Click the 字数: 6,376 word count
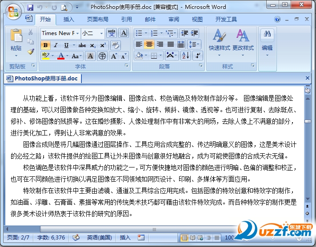The image size is (316, 247). [x=51, y=238]
